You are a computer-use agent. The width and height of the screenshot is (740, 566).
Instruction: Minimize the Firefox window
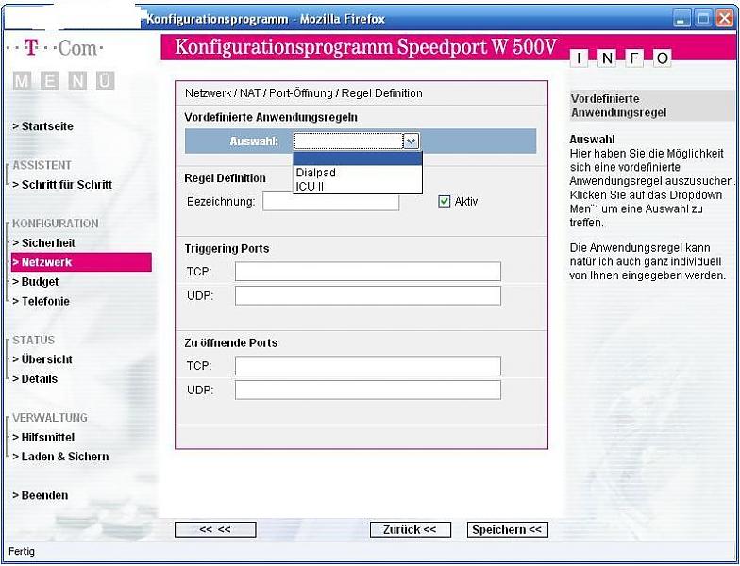click(x=681, y=19)
